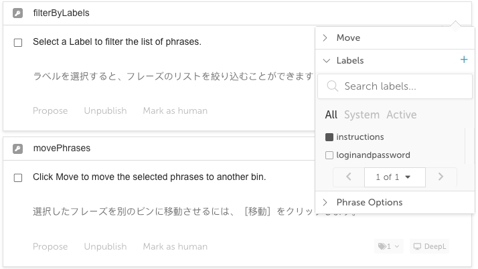Enable the loginandpassword label checkbox
The image size is (478, 269).
click(329, 155)
